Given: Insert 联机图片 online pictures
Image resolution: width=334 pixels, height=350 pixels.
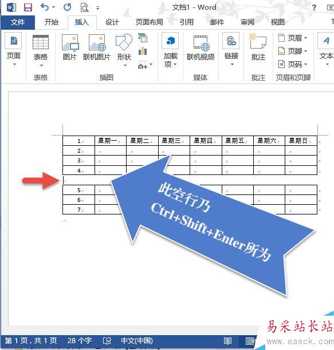Looking at the screenshot, I should (x=97, y=42).
